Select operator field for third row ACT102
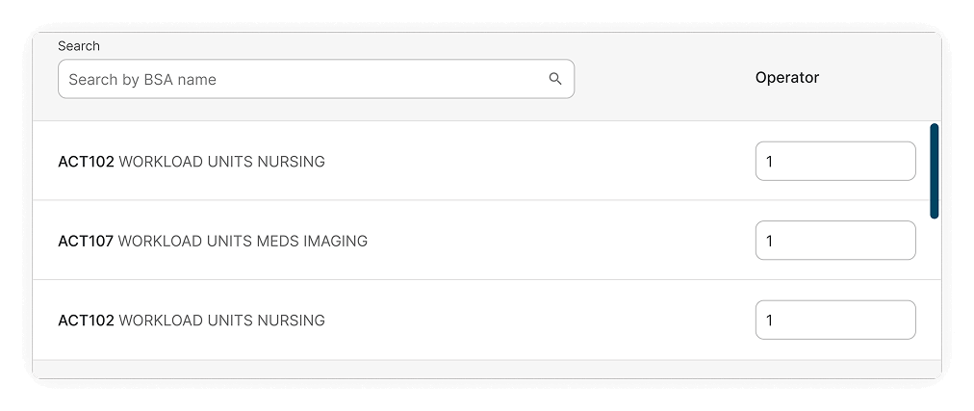 [x=834, y=320]
